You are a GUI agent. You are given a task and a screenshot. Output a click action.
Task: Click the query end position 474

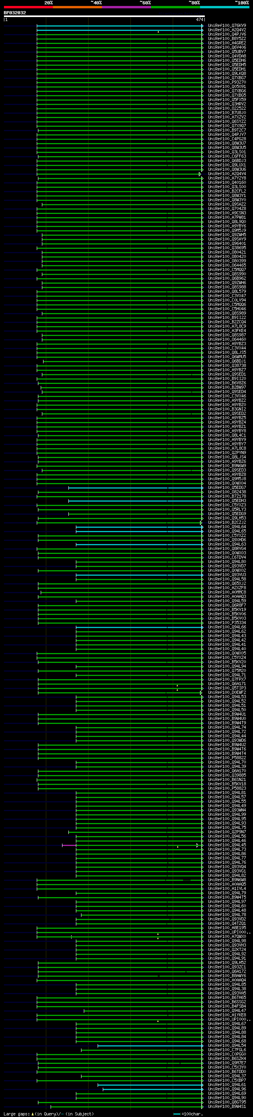199,19
